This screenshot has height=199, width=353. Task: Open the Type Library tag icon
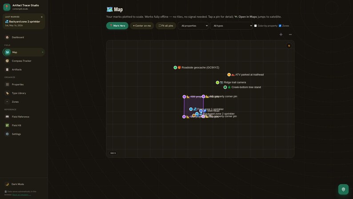(7, 93)
